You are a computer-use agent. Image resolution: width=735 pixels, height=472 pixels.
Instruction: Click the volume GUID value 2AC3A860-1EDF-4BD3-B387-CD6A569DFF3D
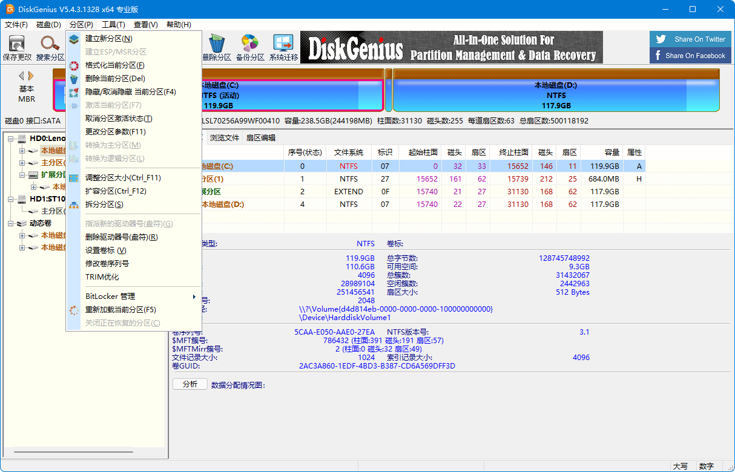[x=377, y=366]
